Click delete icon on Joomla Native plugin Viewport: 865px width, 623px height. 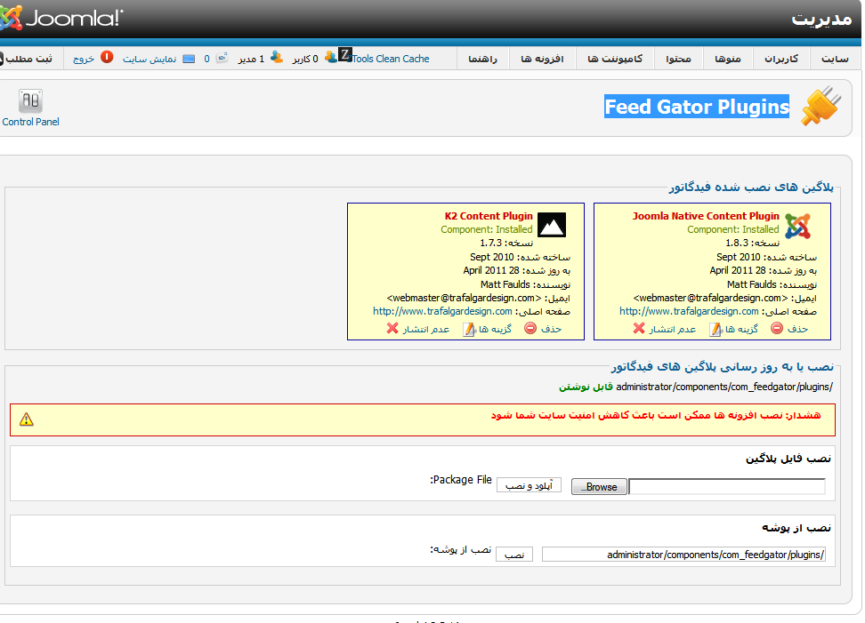point(777,328)
